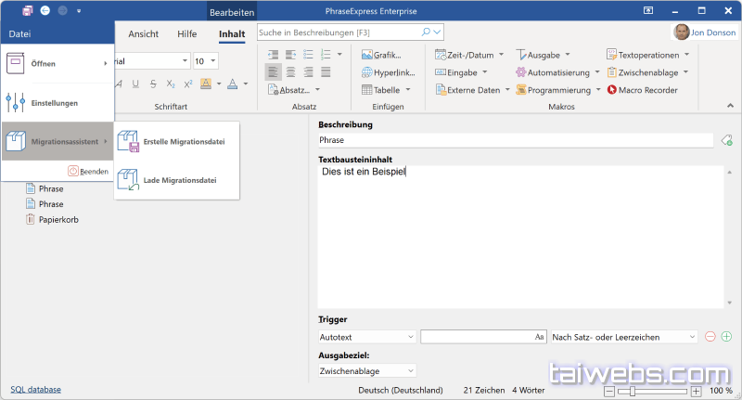The width and height of the screenshot is (742, 400).
Task: Open the SQL database link
Action: [36, 390]
